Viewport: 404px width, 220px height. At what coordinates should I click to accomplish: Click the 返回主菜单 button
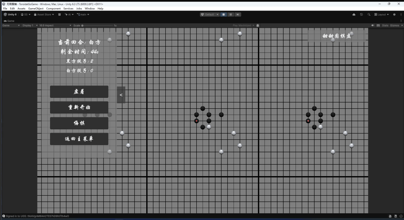[79, 139]
